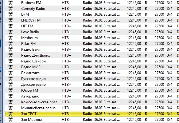The height and width of the screenshot is (123, 179).
Task: Click Radio type cell in Comedy Radio row
Action: [88, 9]
